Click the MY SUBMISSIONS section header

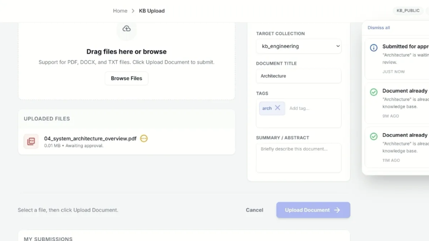click(48, 239)
